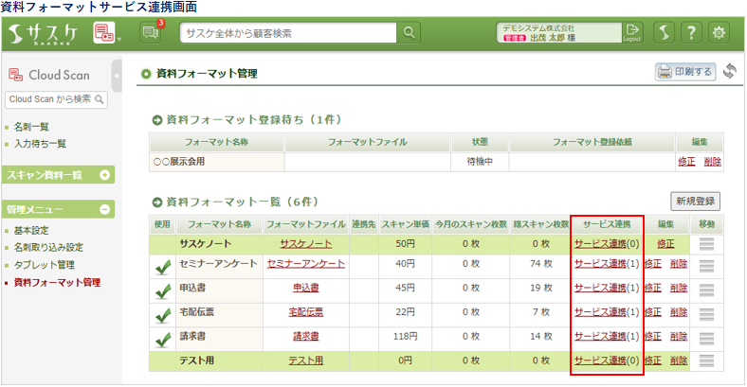Open テスト用 format file link

point(306,361)
